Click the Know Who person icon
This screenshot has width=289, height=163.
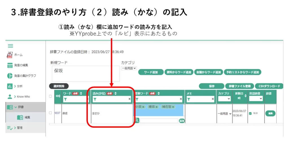(10, 97)
